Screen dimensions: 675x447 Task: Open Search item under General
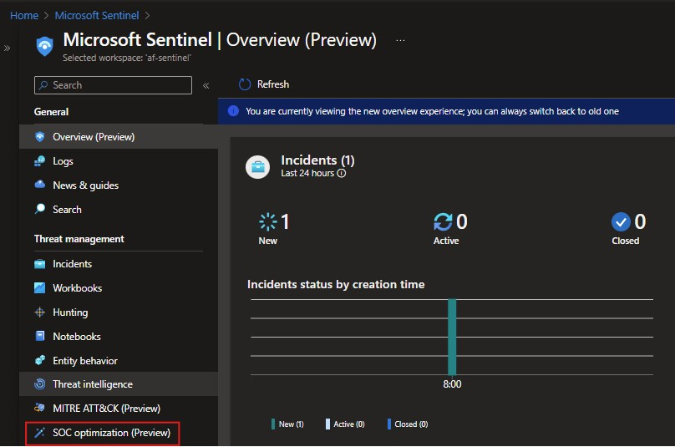click(x=119, y=209)
